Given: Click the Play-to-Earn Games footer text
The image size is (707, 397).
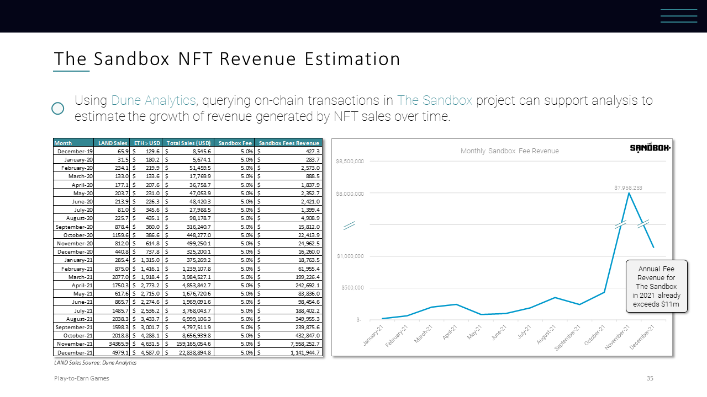Looking at the screenshot, I should click(81, 378).
